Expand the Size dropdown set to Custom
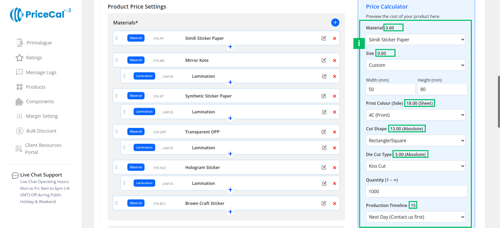The height and width of the screenshot is (228, 500). pos(415,65)
